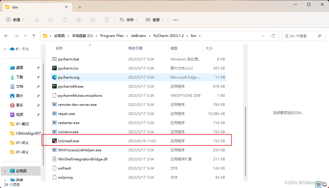Image resolution: width=329 pixels, height=188 pixels.
Task: Unpin 图片 using its pin icon
Action: 38,96
